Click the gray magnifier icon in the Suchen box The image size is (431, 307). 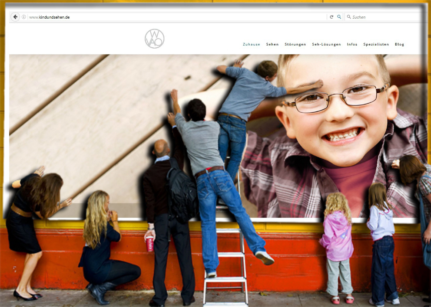[348, 17]
